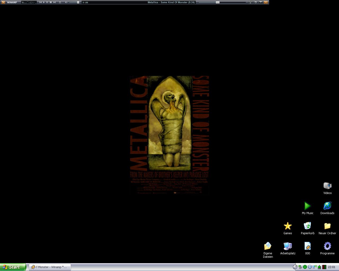Toggle Winamp windowshade mode button
This screenshot has width=339, height=271.
point(256,2)
